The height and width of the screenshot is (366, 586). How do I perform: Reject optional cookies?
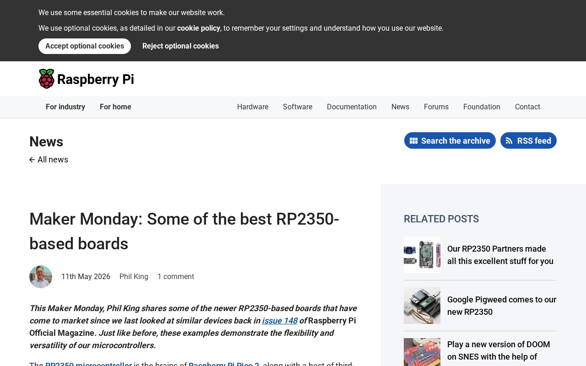pos(180,46)
